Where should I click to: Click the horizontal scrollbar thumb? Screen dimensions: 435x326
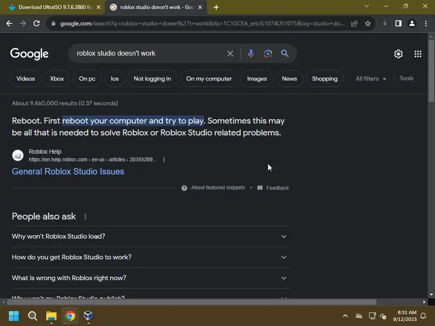192,302
